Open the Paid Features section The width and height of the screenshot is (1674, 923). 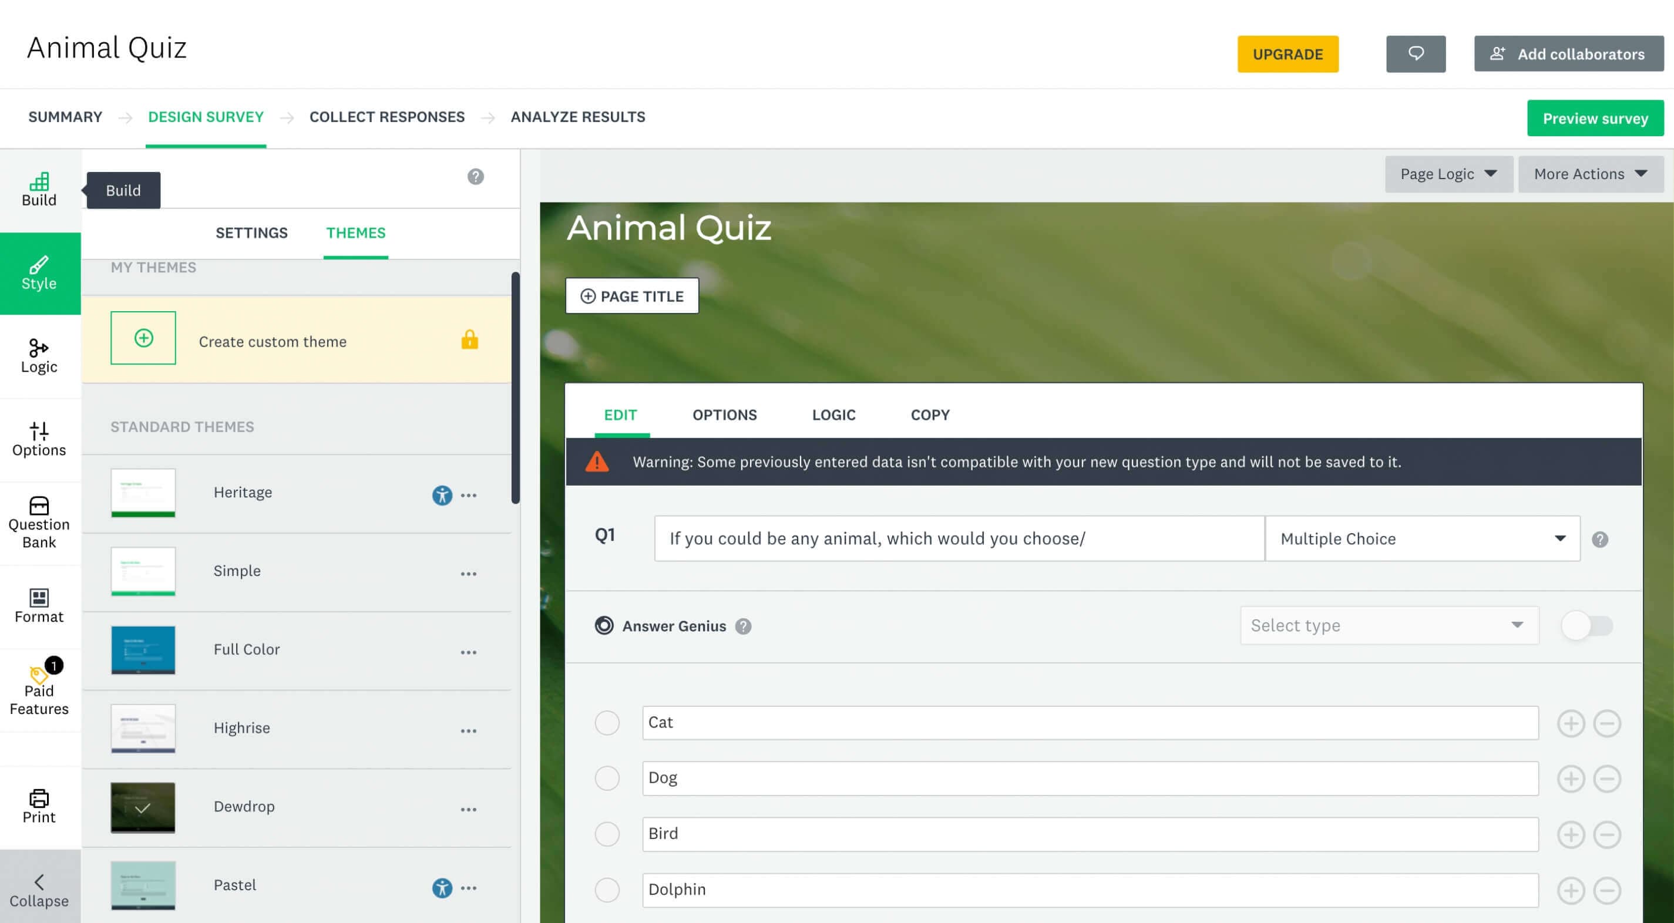click(39, 690)
